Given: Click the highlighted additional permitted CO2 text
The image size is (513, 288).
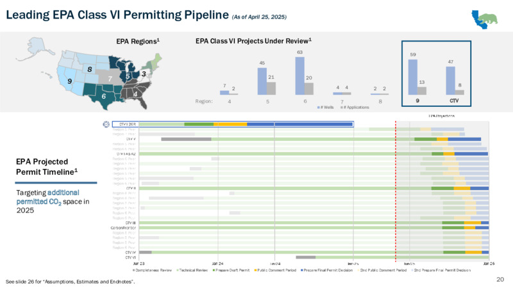Looking at the screenshot, I should [47, 197].
